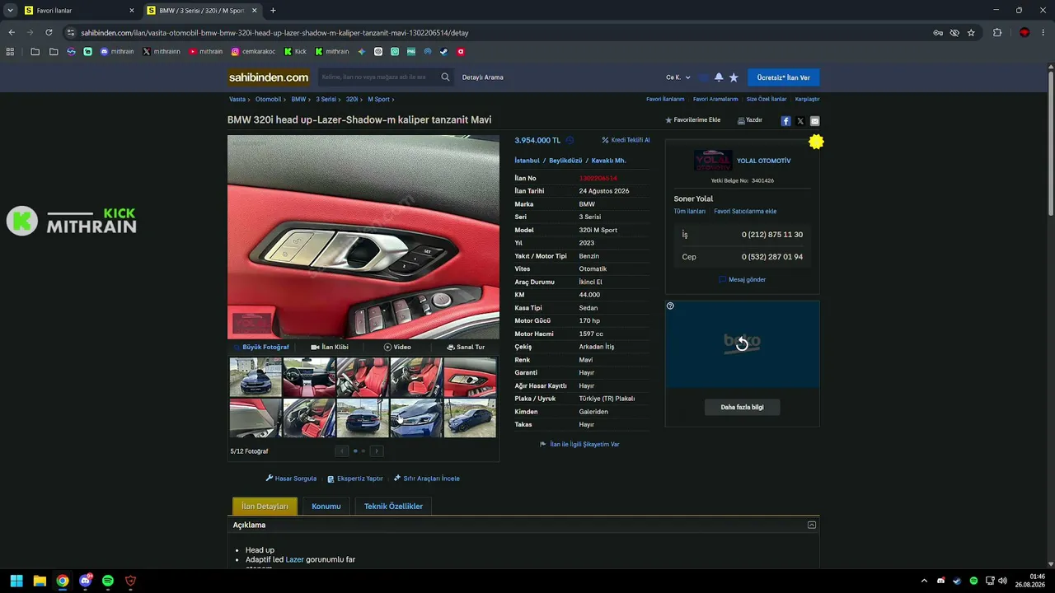The width and height of the screenshot is (1055, 593).
Task: Click the search magnifier icon in site header
Action: (x=445, y=77)
